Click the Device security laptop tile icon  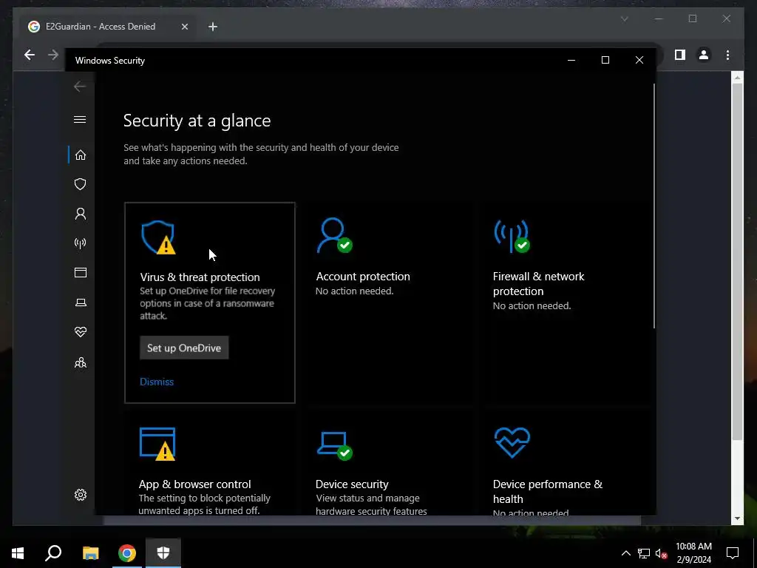[335, 445]
